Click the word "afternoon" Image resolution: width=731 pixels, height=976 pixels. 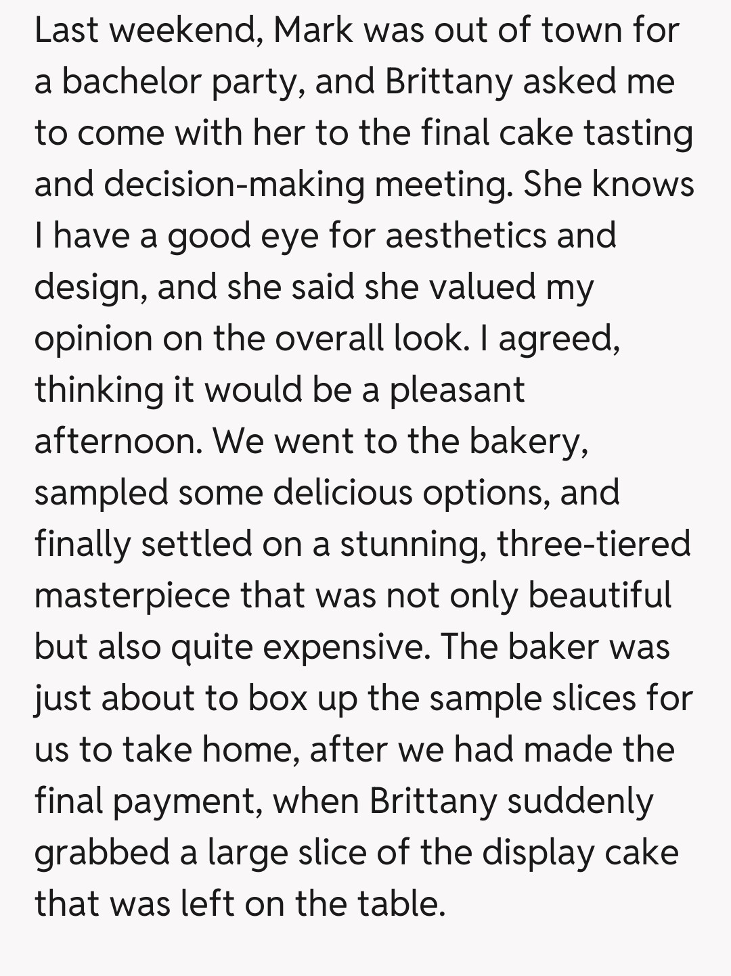coord(118,441)
